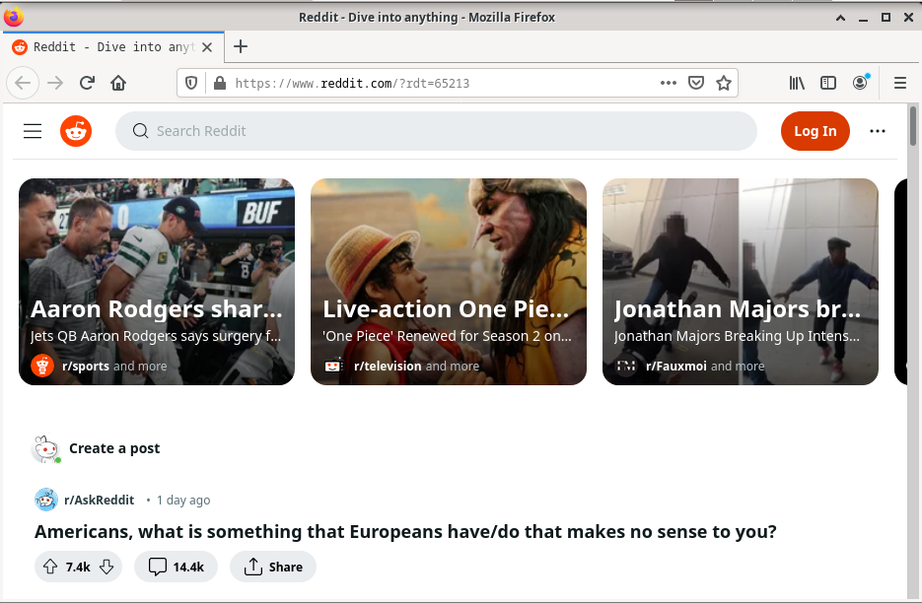The width and height of the screenshot is (922, 603).
Task: Click the Snoo avatar beside Create a post
Action: 46,449
